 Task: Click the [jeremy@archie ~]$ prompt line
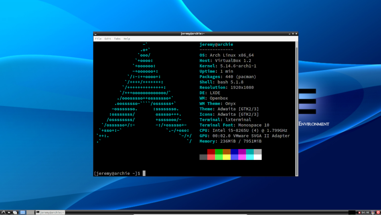117,173
